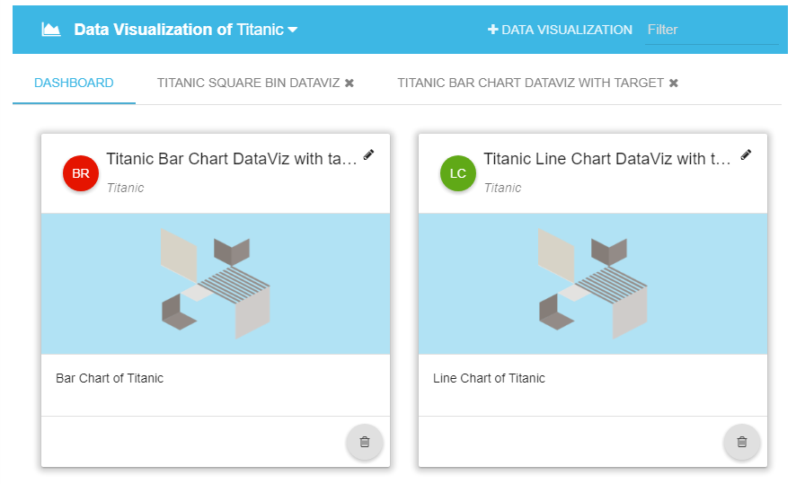Viewport: 796px width, 484px height.
Task: Open the bar chart card thumbnail image
Action: pos(216,284)
